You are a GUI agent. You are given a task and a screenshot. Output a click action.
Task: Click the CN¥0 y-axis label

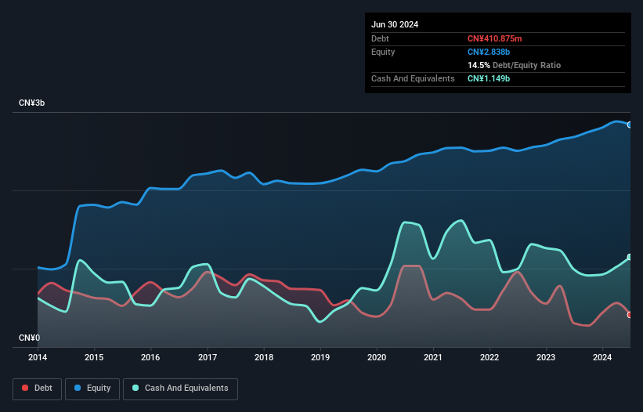point(29,338)
